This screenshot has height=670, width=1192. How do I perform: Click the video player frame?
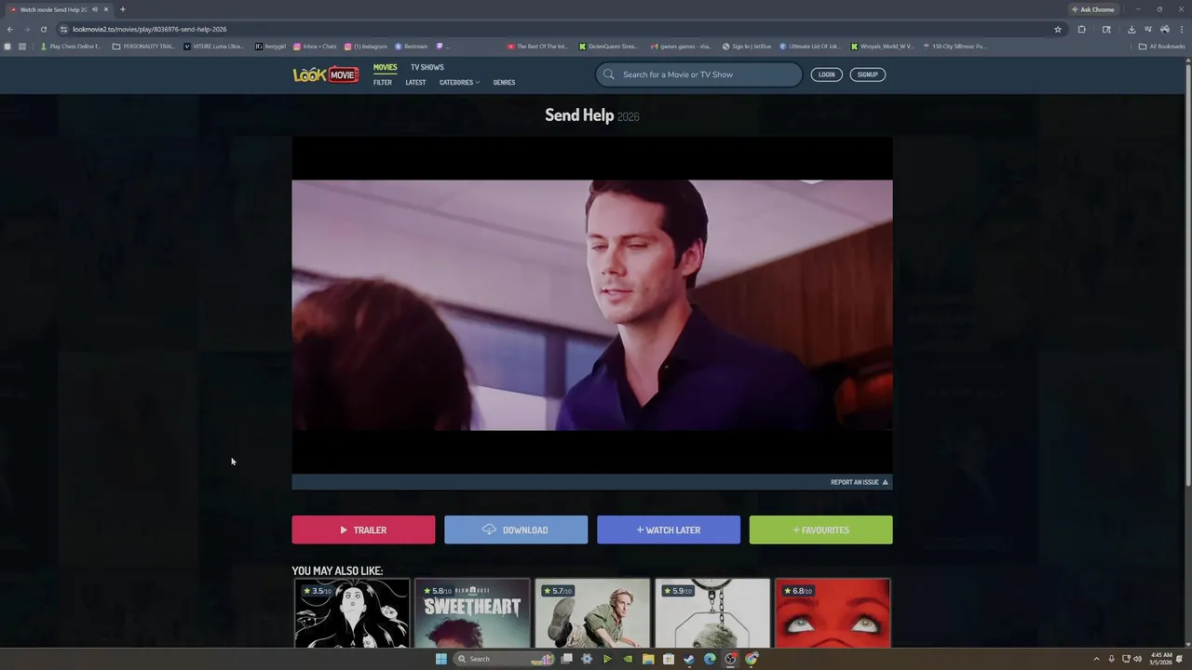click(x=592, y=305)
